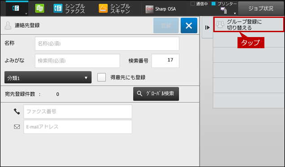The image size is (285, 167).
Task: Click the printer status icon
Action: [x=224, y=11]
